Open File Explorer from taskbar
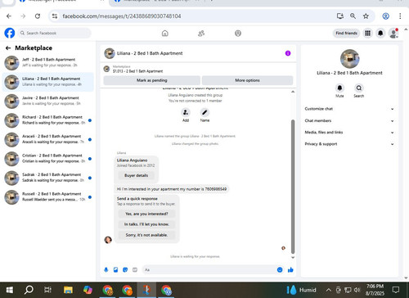The width and height of the screenshot is (409, 298). click(x=68, y=290)
